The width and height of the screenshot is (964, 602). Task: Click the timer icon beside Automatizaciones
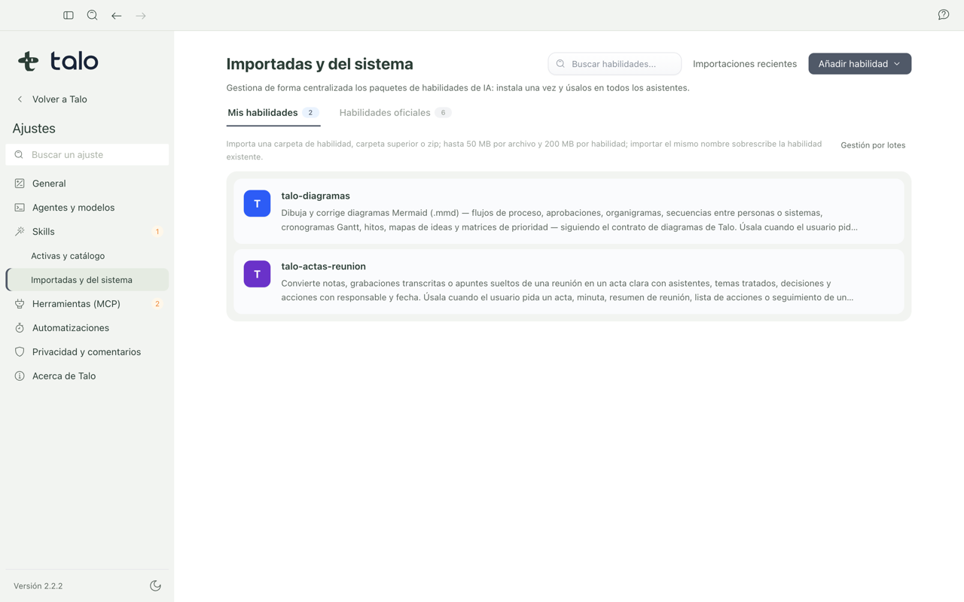pyautogui.click(x=20, y=328)
